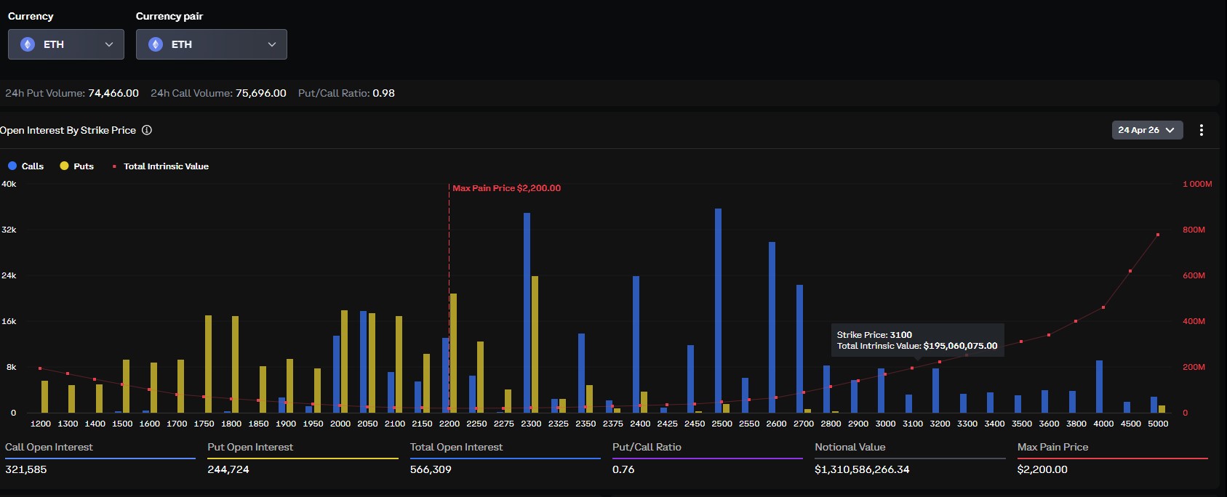Click the Put Open Interest stat tab
The width and height of the screenshot is (1227, 497).
[x=250, y=447]
